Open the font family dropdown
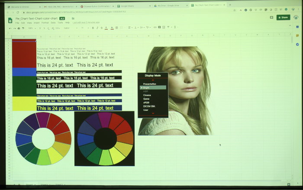 pos(71,28)
